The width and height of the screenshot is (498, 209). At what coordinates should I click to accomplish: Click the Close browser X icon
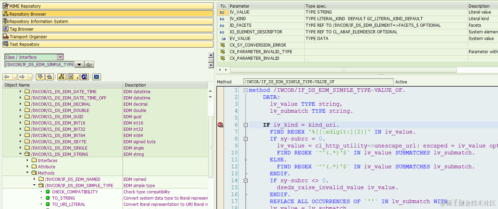tap(97, 77)
